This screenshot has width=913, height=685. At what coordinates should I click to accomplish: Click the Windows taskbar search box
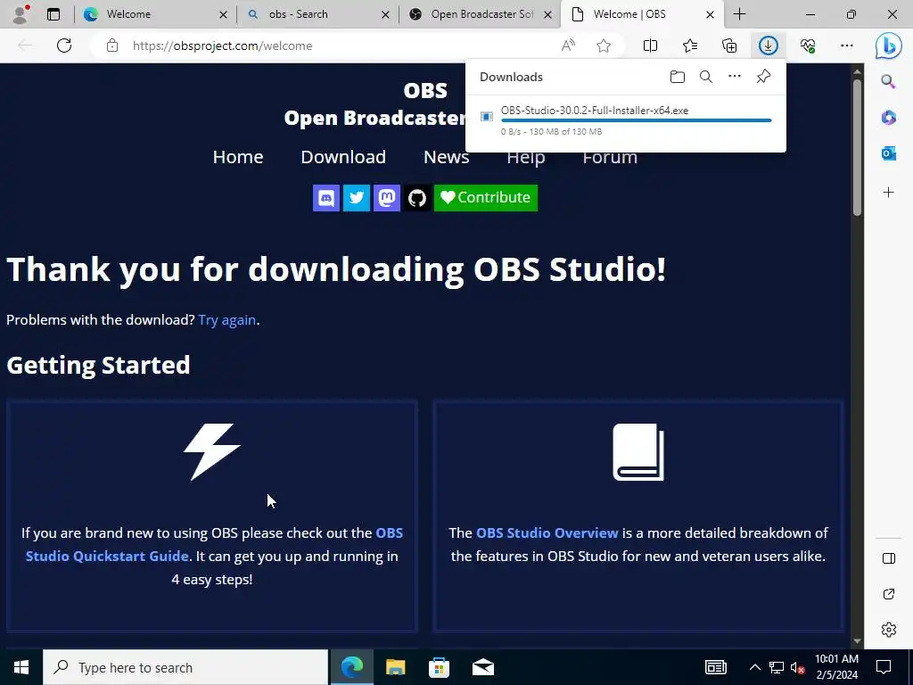click(x=185, y=667)
